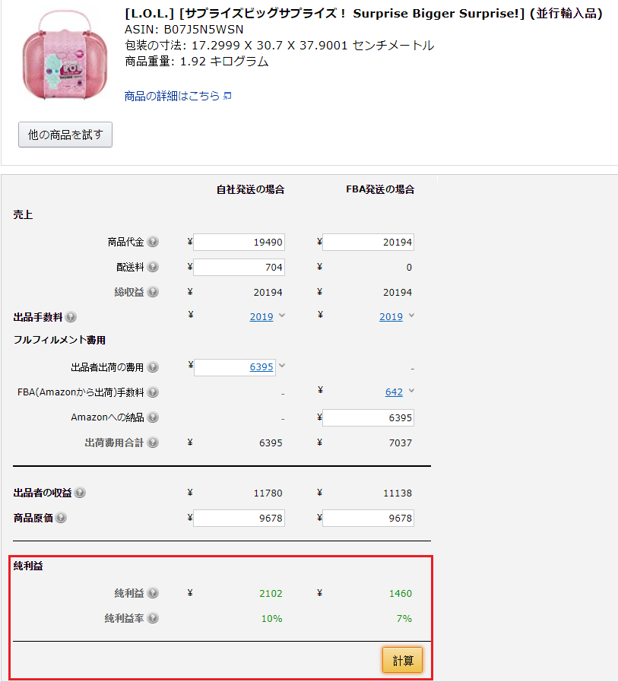618x682 pixels.
Task: Expand 出品手数料 breakdown in FBA発送 column
Action: (411, 316)
